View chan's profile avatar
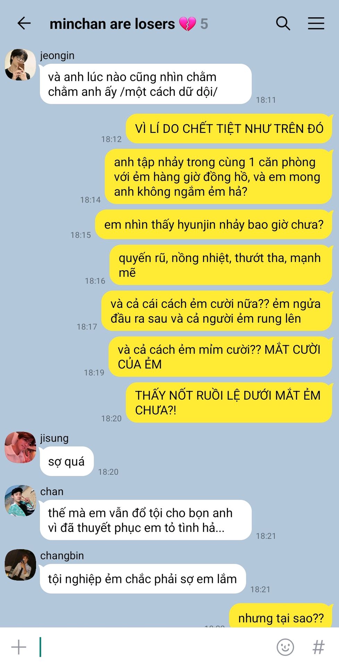 point(20,501)
